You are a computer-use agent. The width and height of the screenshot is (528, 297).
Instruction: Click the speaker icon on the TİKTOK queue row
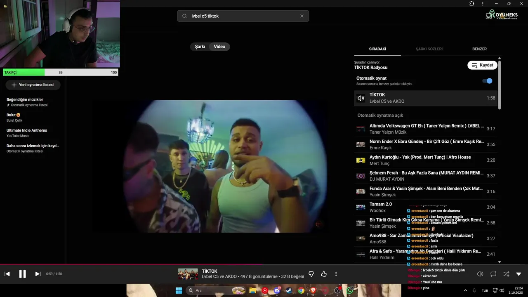361,98
